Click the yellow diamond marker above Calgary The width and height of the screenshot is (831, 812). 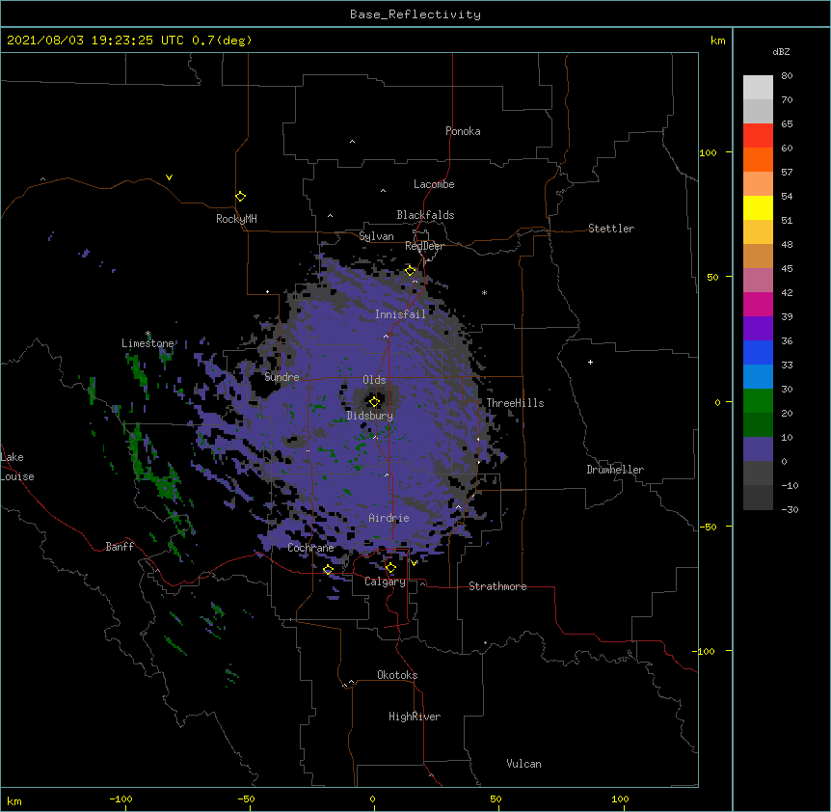[390, 568]
